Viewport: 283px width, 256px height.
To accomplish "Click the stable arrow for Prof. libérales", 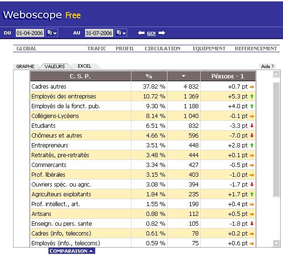I will click(252, 175).
